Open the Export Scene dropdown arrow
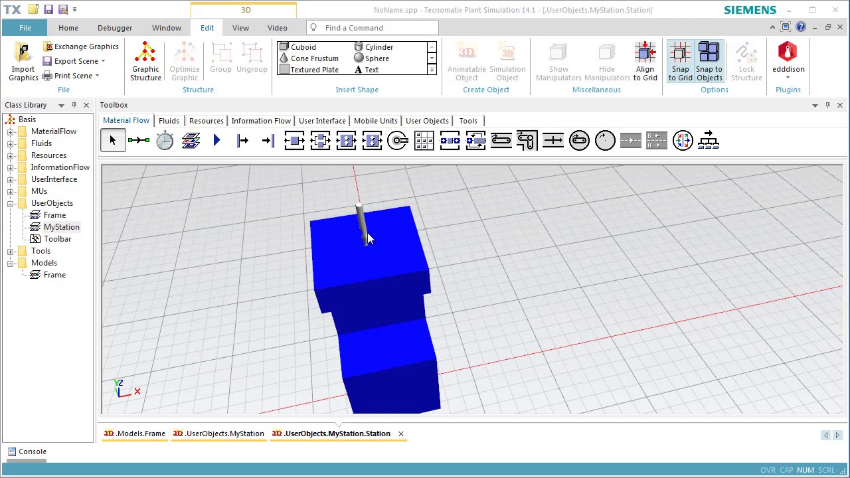This screenshot has height=478, width=850. (103, 61)
